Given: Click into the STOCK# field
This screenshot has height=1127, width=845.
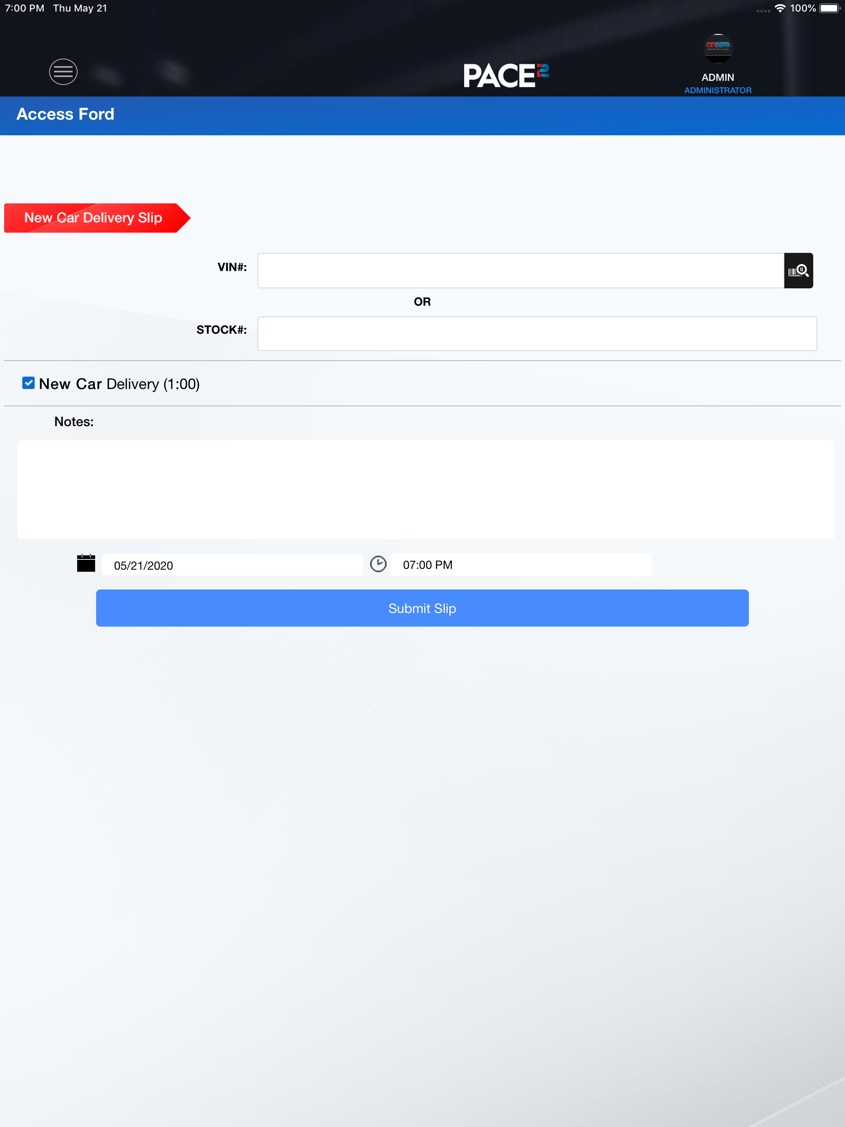Looking at the screenshot, I should pyautogui.click(x=537, y=334).
